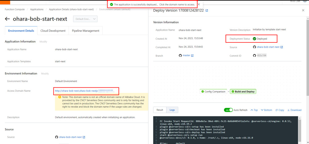
Task: Click Applications breadcrumb
Action: (37, 10)
